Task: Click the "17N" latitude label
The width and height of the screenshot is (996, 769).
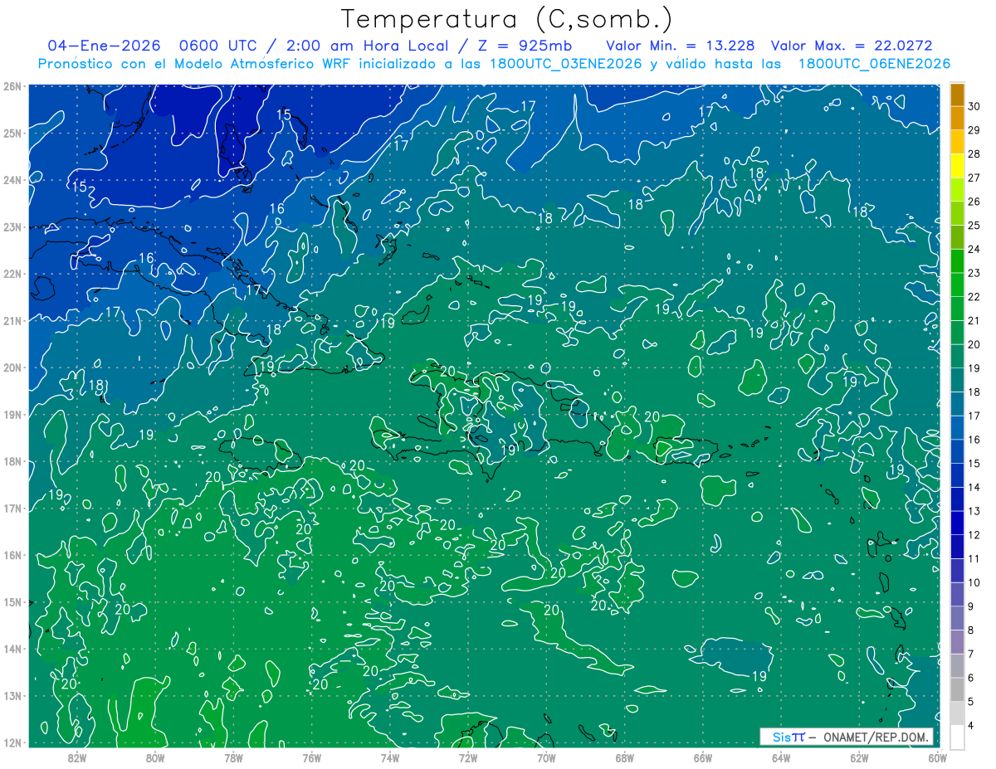Action: (x=12, y=508)
